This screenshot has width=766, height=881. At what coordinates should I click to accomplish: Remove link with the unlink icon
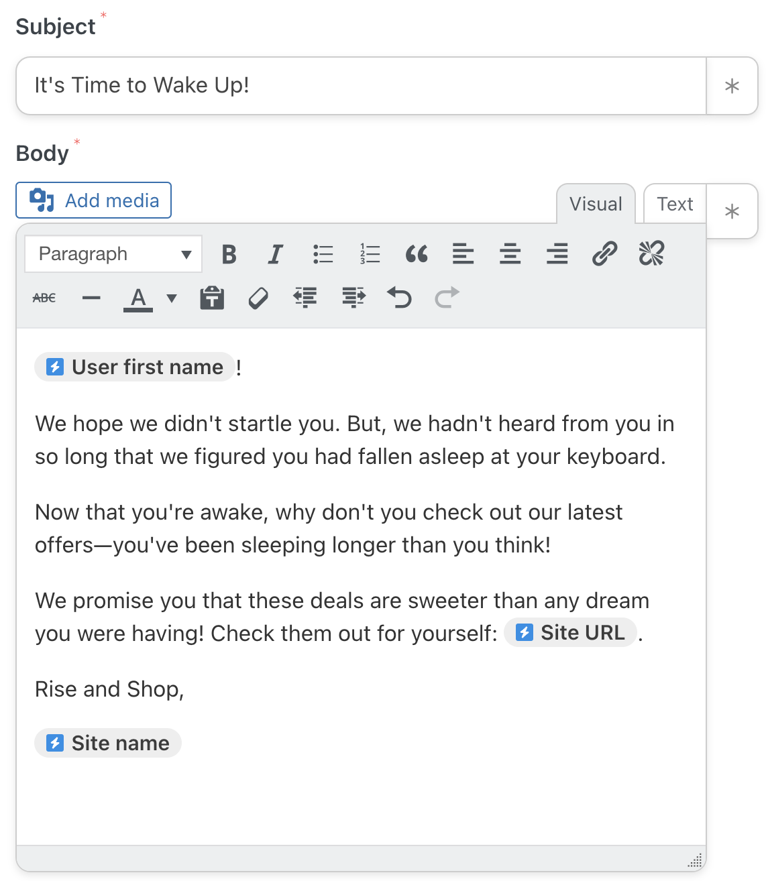coord(651,254)
